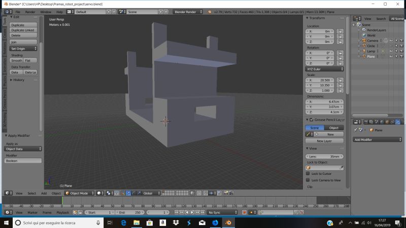Viewport: 406px width, 228px height.
Task: Click the grease pencil brush icon
Action: (x=309, y=134)
